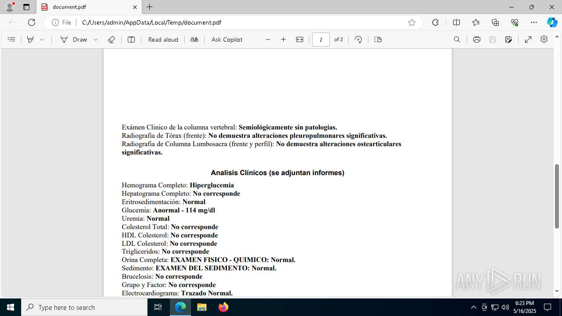The height and width of the screenshot is (316, 562).
Task: Open the volume control
Action: point(505,307)
